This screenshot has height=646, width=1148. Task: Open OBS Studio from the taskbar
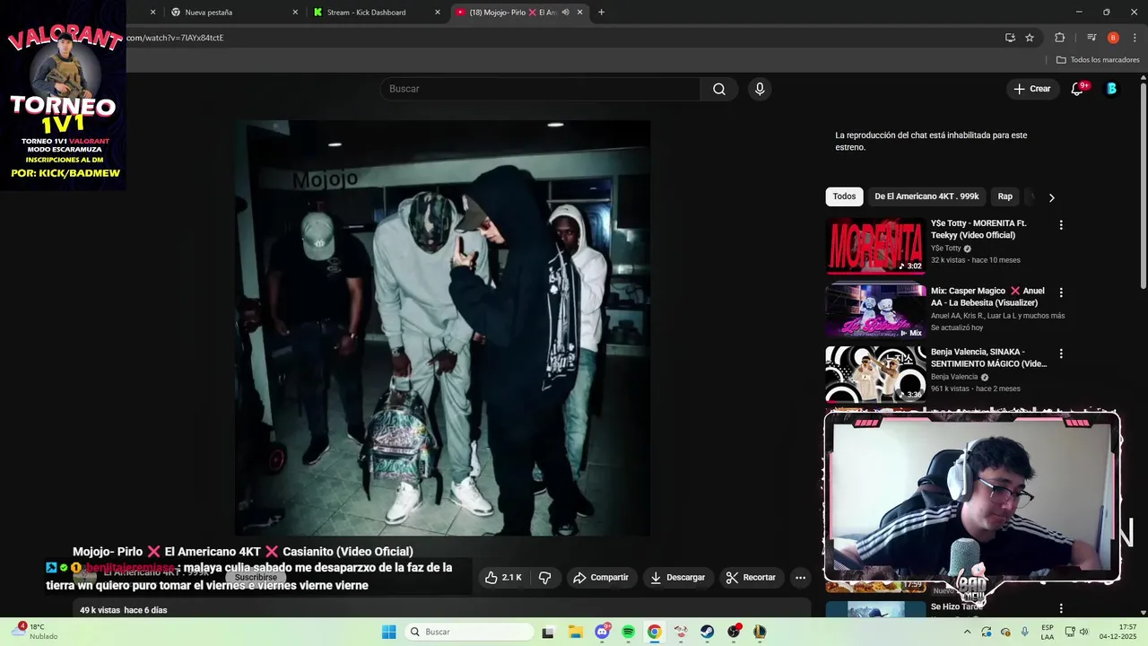(x=734, y=632)
